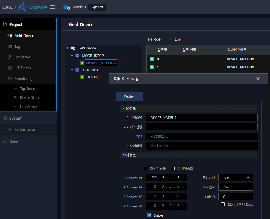Screen dimensions: 270x219
Task: Click the 추가 button to add
Action: 154,40
